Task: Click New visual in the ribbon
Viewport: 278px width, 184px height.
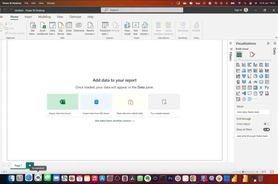Action: tap(127, 28)
